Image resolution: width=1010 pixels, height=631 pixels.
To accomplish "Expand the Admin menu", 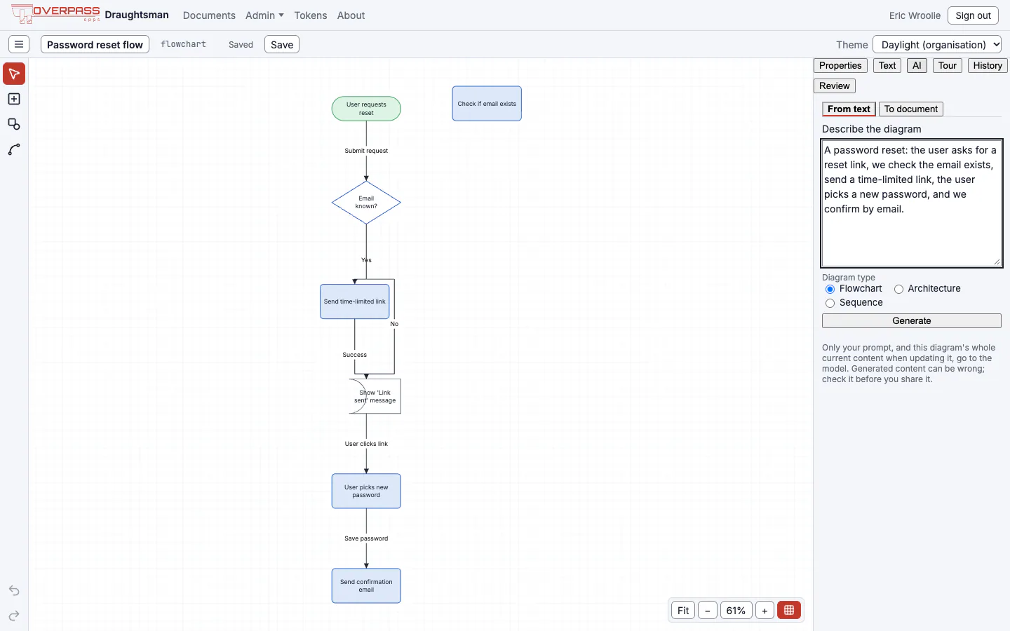I will tap(264, 15).
